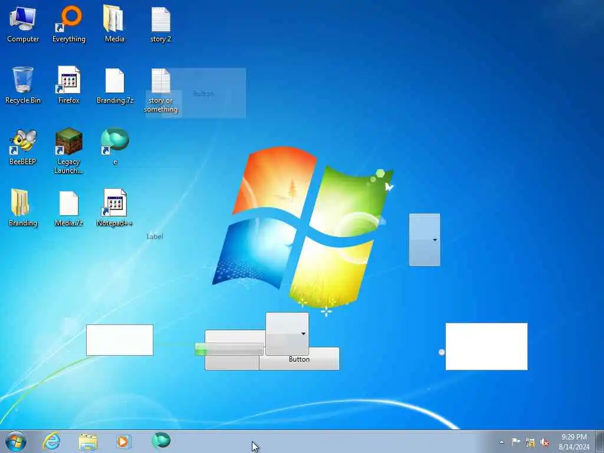Select the radio button beside the white box
The height and width of the screenshot is (453, 604).
(x=442, y=352)
